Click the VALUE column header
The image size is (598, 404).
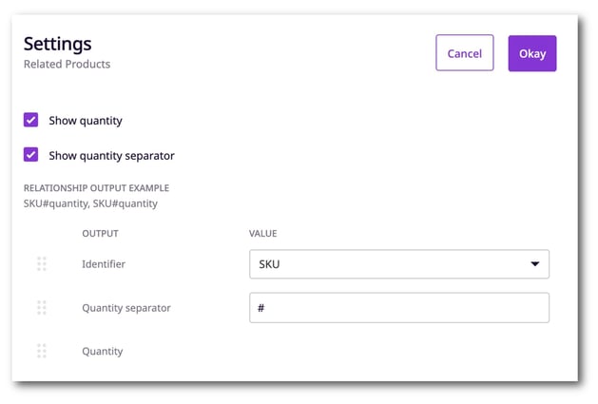point(262,234)
